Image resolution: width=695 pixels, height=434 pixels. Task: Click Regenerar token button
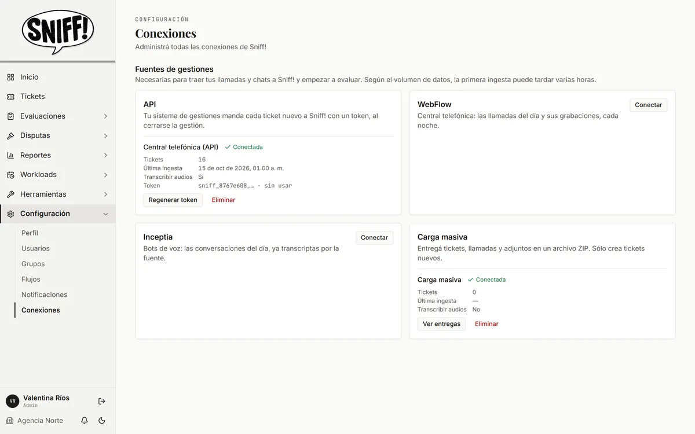click(x=173, y=200)
